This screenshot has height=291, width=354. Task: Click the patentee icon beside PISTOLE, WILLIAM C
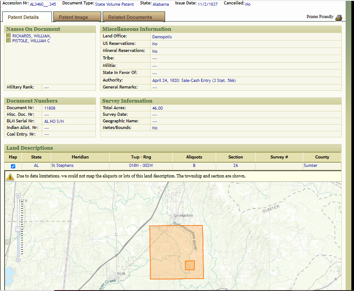[8, 41]
